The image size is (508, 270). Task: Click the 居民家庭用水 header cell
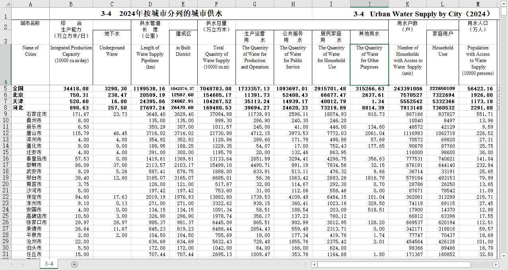coord(331,37)
